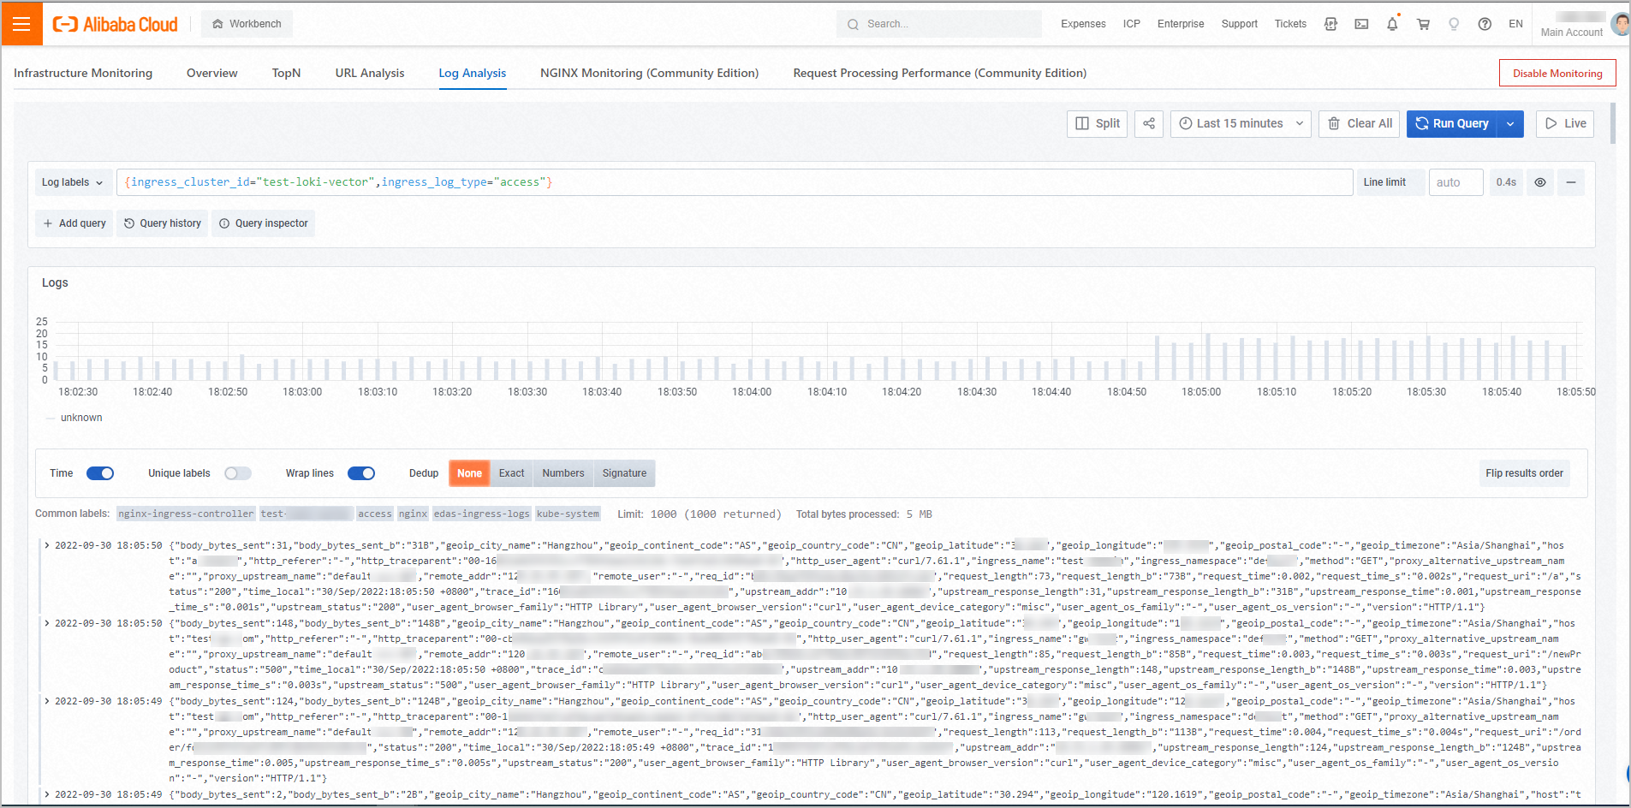Click the top Search box

click(x=939, y=24)
